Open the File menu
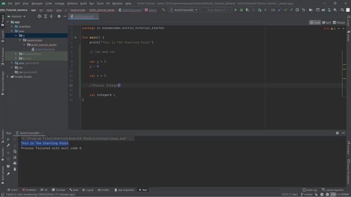Image resolution: width=351 pixels, height=197 pixels. click(x=10, y=4)
